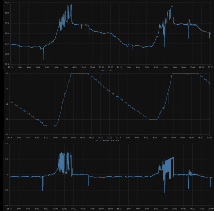
Task: Click the 22:00 label under percentage chart
Action: coord(109,137)
